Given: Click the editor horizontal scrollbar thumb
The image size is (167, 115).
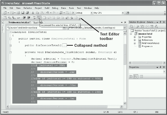Looking at the screenshot, I should click(58, 106).
